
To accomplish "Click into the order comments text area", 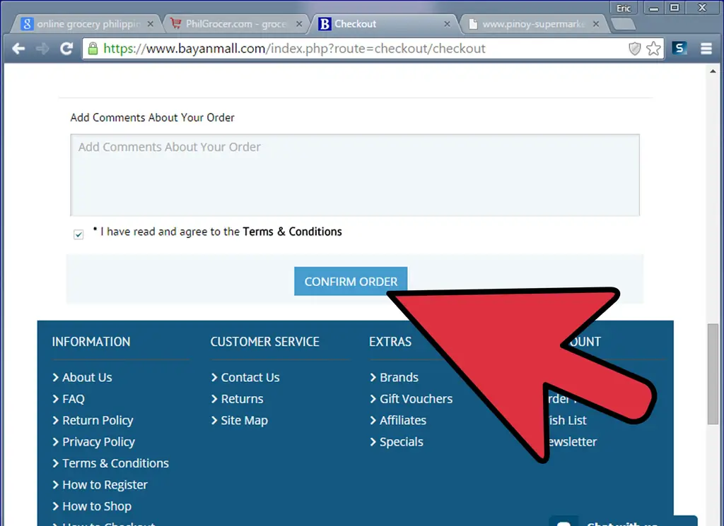I will (355, 175).
